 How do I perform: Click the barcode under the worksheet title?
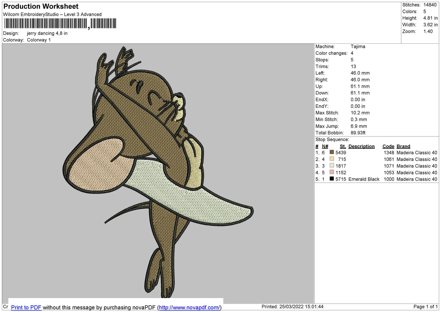click(x=60, y=24)
